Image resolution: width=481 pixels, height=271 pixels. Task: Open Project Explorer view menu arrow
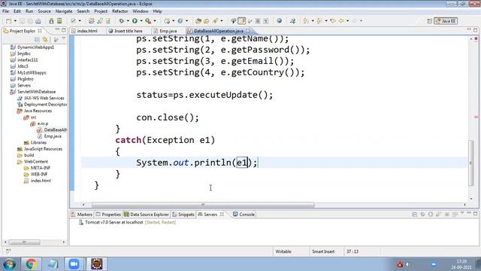coord(63,39)
